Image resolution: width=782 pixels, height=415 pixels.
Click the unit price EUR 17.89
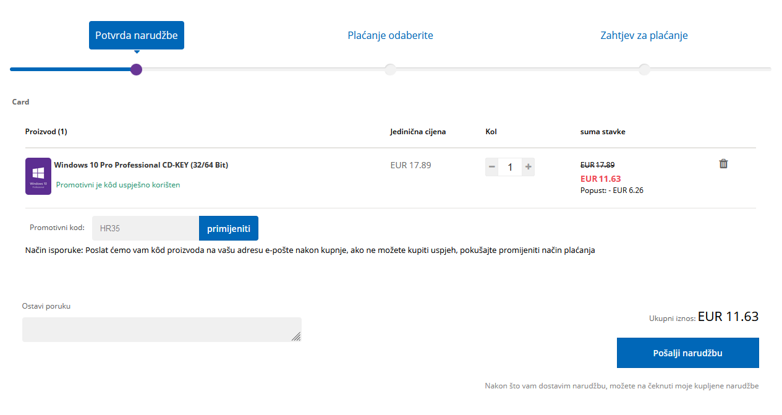point(411,165)
